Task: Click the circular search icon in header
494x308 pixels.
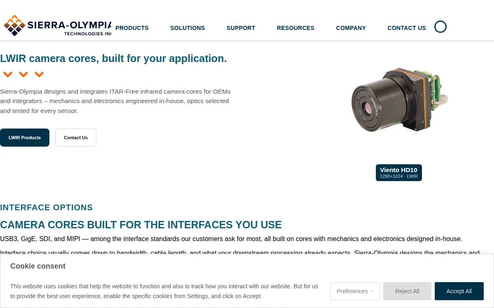Action: point(440,27)
